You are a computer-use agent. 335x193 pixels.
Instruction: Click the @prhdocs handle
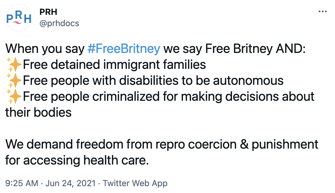[x=59, y=23]
